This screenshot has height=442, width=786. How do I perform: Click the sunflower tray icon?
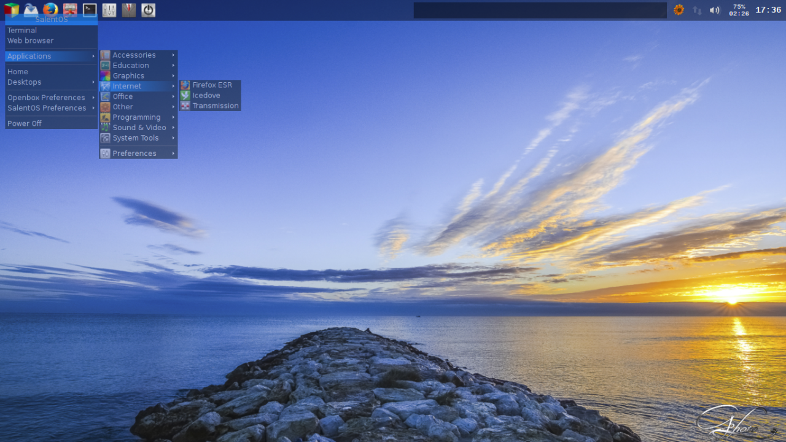[679, 10]
